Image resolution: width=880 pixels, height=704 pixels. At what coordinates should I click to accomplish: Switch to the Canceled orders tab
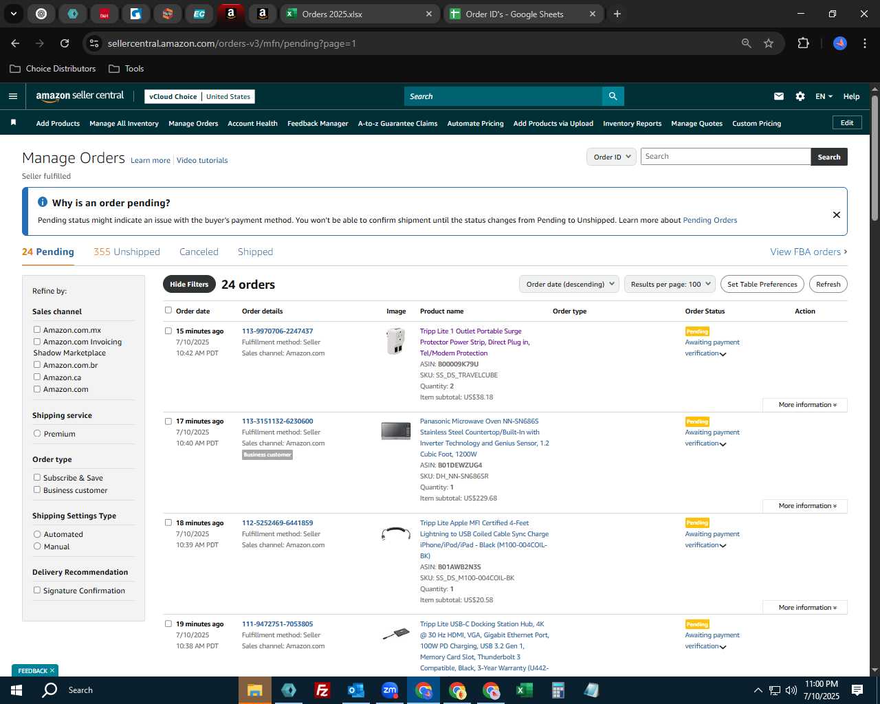pyautogui.click(x=199, y=252)
